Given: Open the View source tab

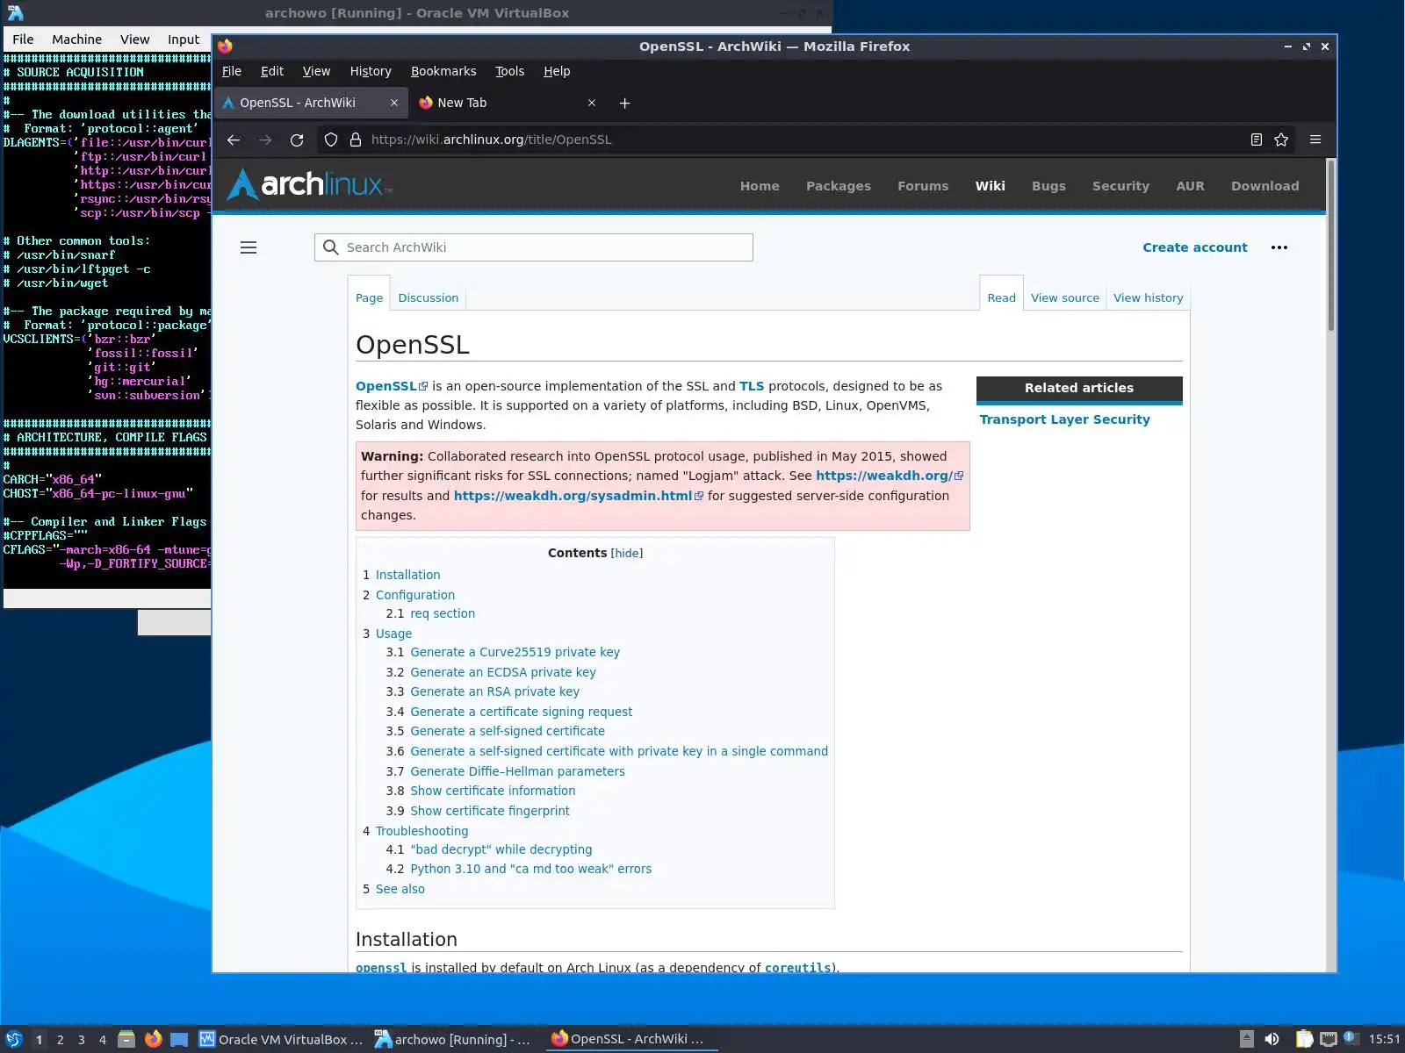Looking at the screenshot, I should tap(1065, 297).
